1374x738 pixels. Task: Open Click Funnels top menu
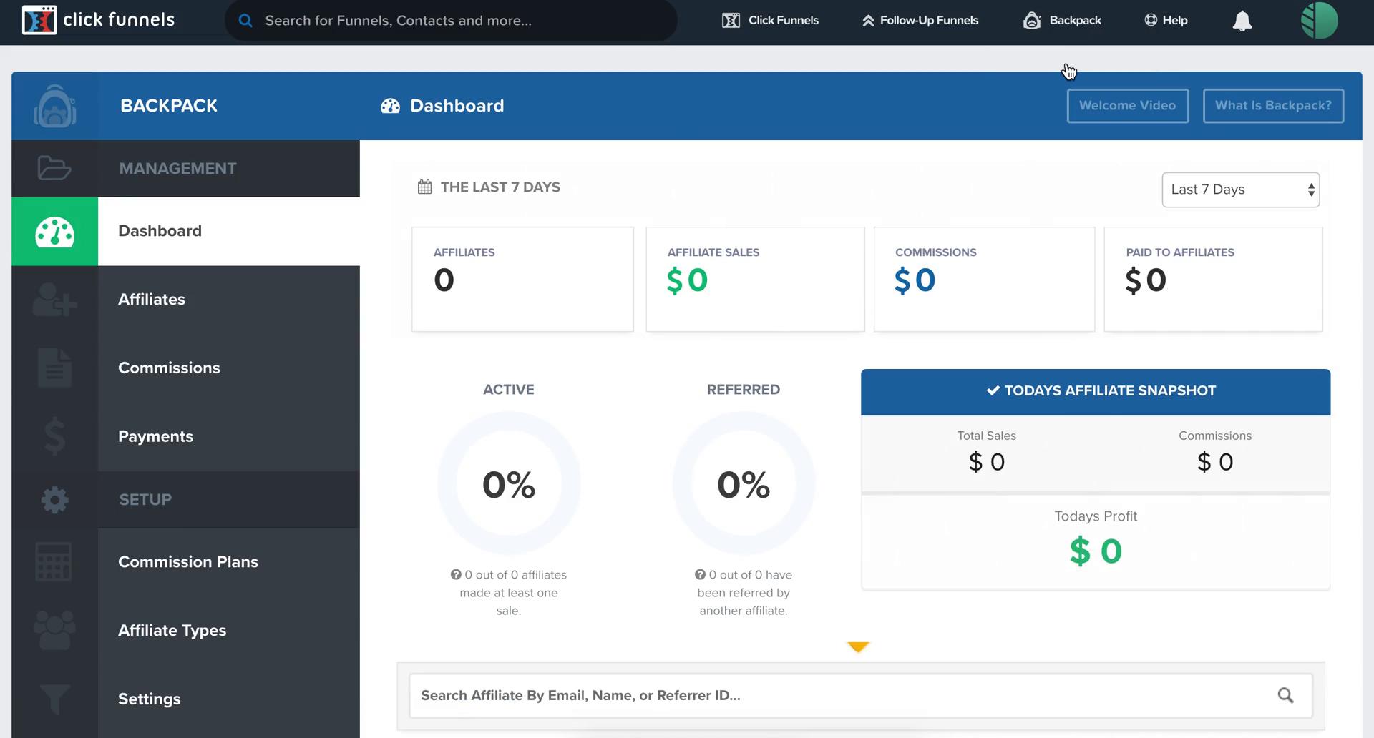(x=770, y=20)
